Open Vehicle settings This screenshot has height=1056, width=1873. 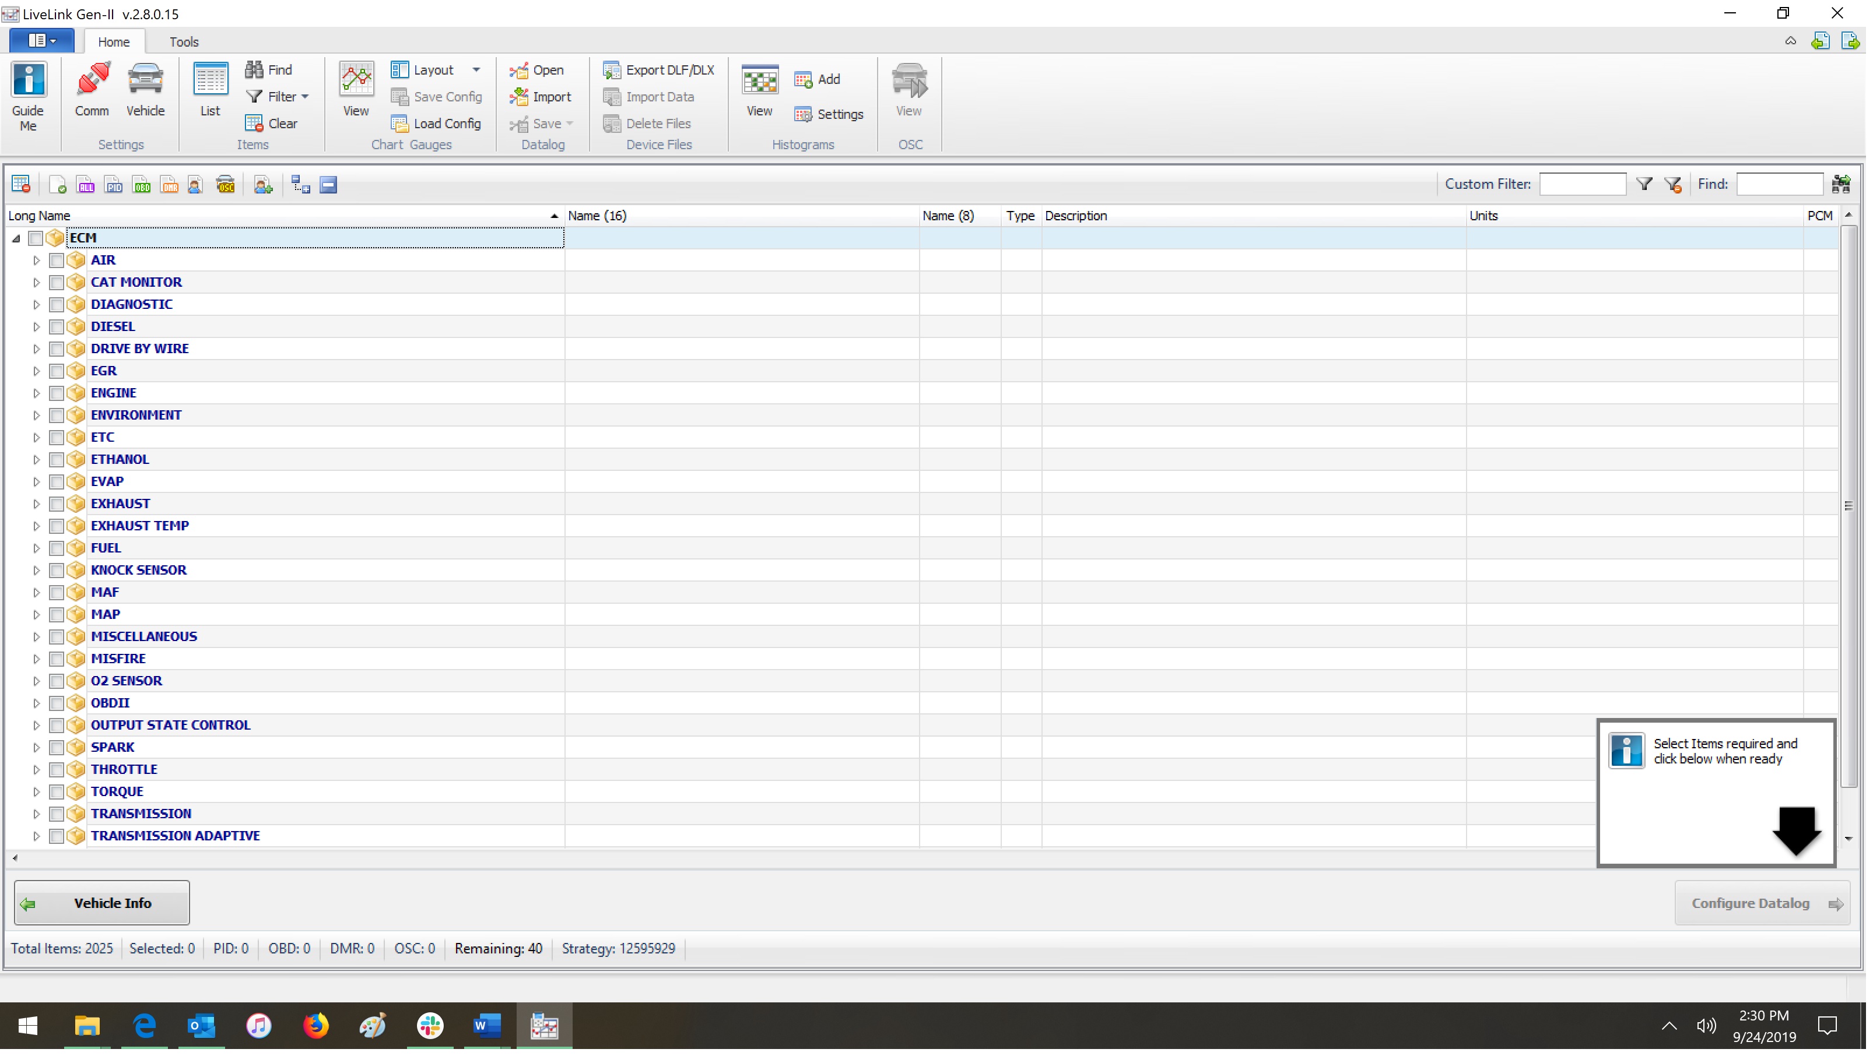tap(145, 90)
